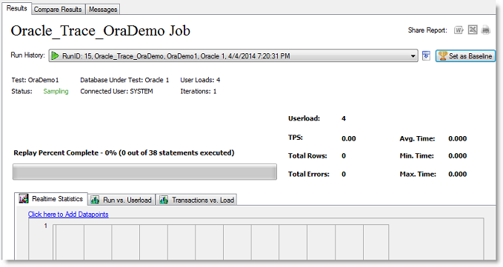The height and width of the screenshot is (267, 503).
Task: Click the Set as Baseline button
Action: 465,55
